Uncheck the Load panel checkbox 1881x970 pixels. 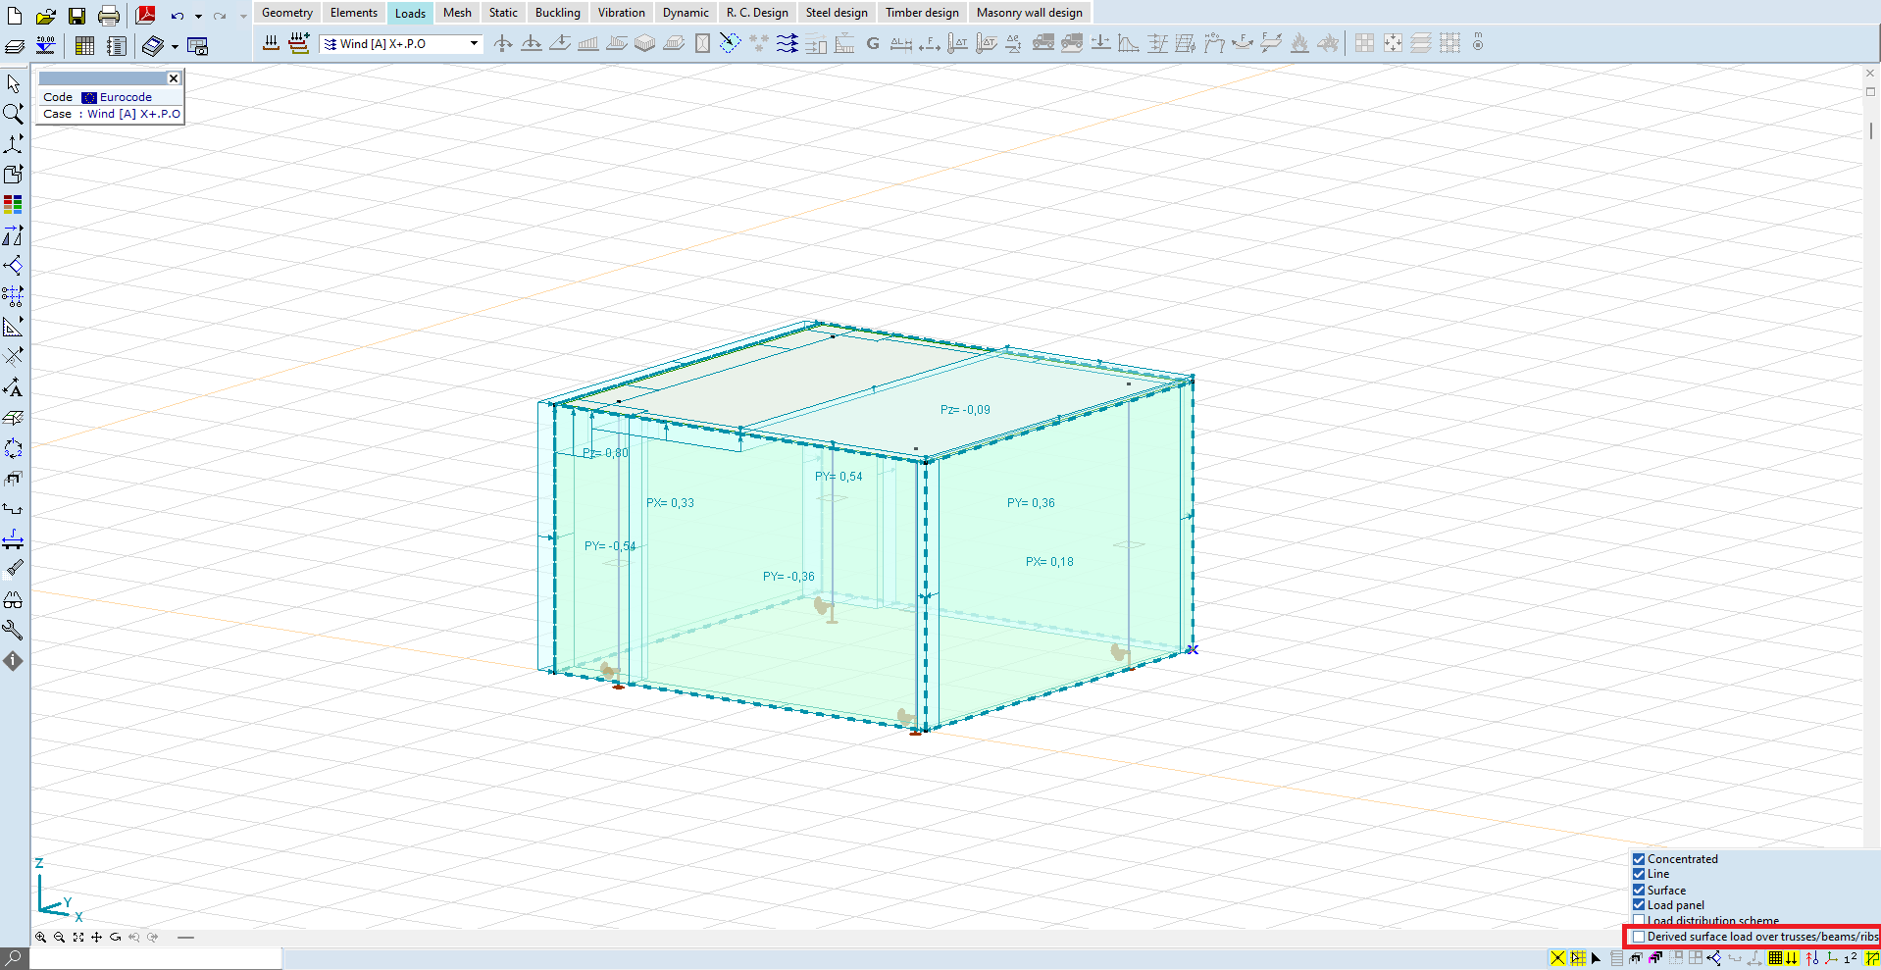coord(1639,905)
